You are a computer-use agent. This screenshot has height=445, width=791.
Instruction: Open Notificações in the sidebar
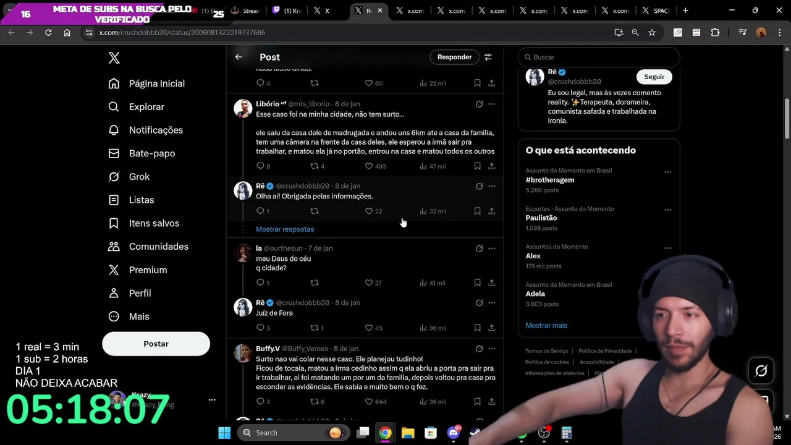pyautogui.click(x=146, y=130)
